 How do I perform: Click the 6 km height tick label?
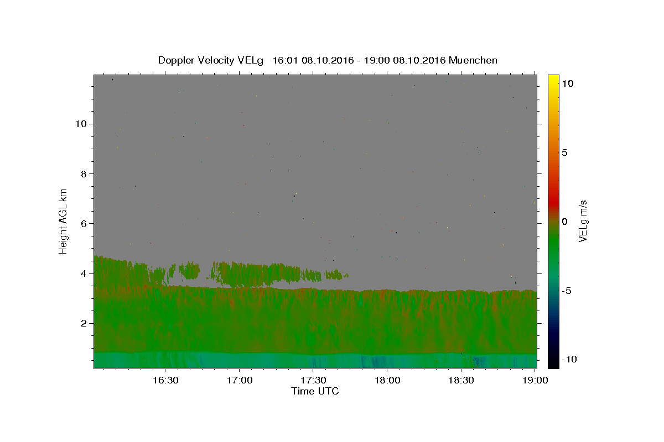point(83,223)
